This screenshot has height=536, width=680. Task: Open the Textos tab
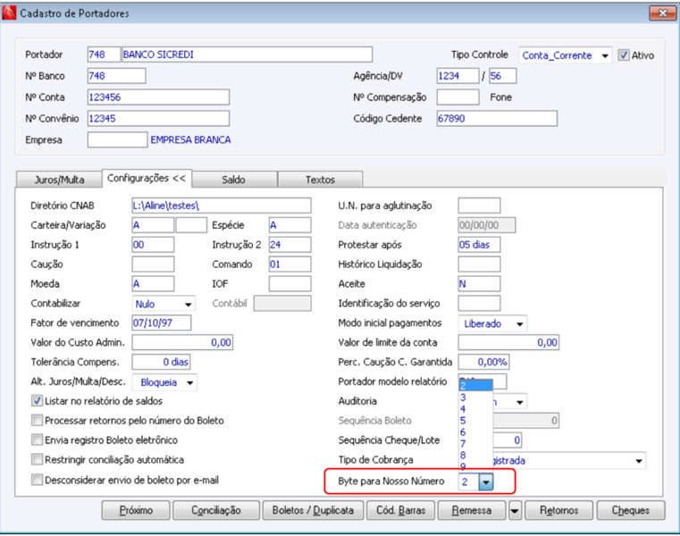coord(320,180)
